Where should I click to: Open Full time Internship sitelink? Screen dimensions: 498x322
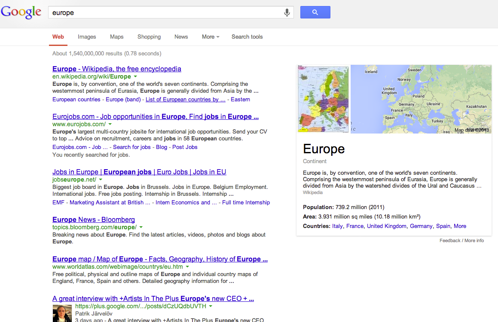pyautogui.click(x=246, y=202)
